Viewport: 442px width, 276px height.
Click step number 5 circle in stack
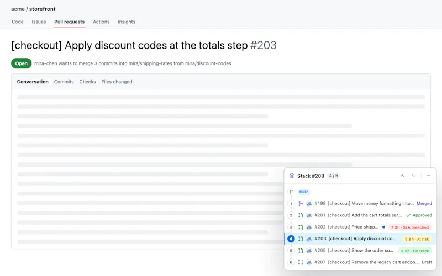tap(291, 251)
